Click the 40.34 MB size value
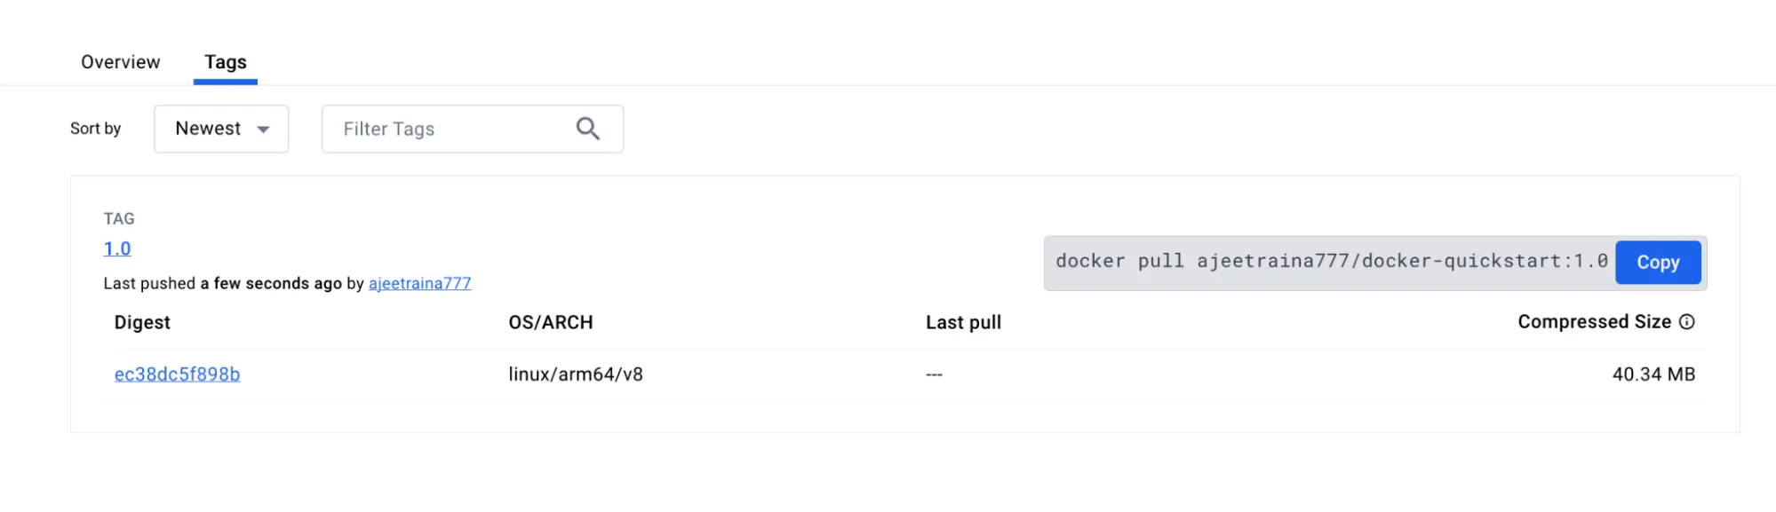This screenshot has width=1776, height=512. point(1654,374)
